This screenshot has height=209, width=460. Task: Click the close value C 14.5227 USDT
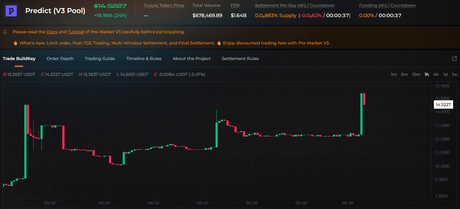click(x=57, y=74)
